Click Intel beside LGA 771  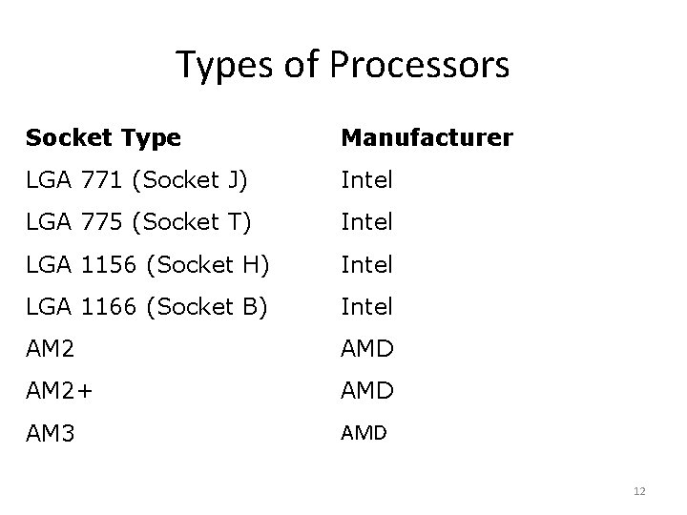(x=367, y=180)
